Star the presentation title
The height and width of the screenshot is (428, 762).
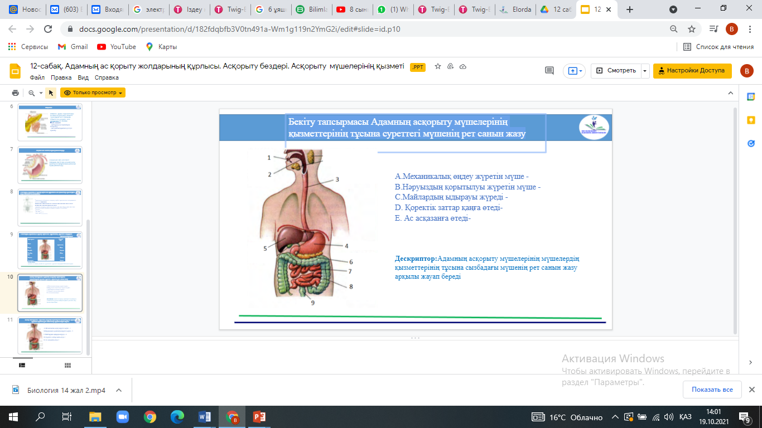coord(438,66)
